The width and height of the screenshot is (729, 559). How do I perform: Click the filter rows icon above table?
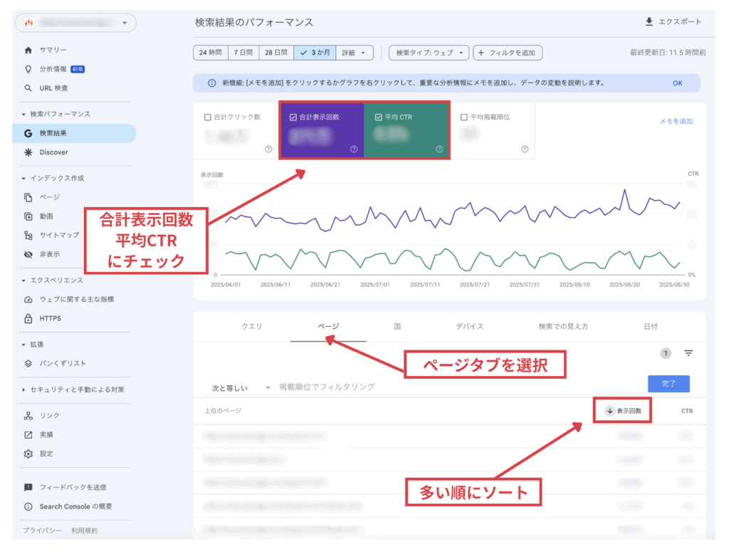tap(688, 353)
